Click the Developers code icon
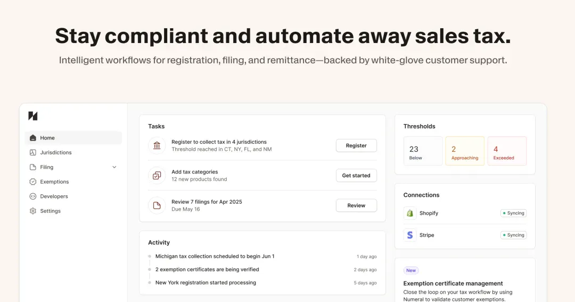This screenshot has width=575, height=302. click(32, 196)
